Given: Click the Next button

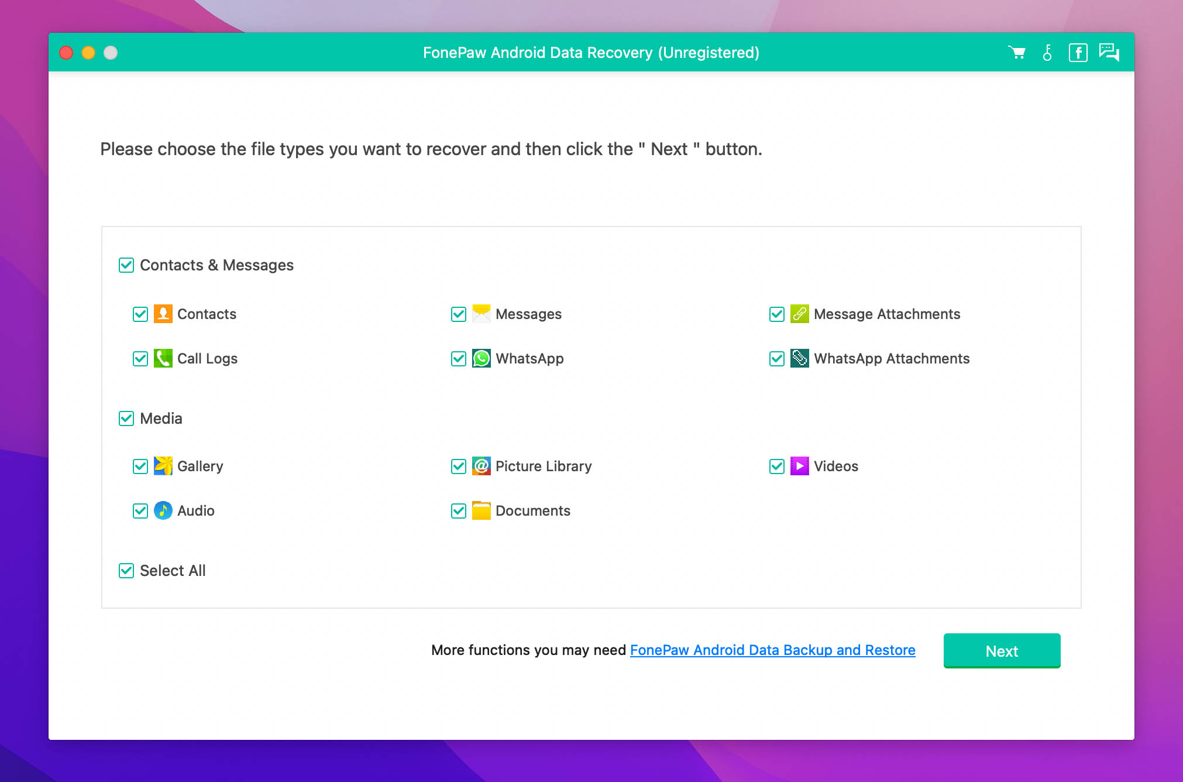Looking at the screenshot, I should click(x=1002, y=651).
